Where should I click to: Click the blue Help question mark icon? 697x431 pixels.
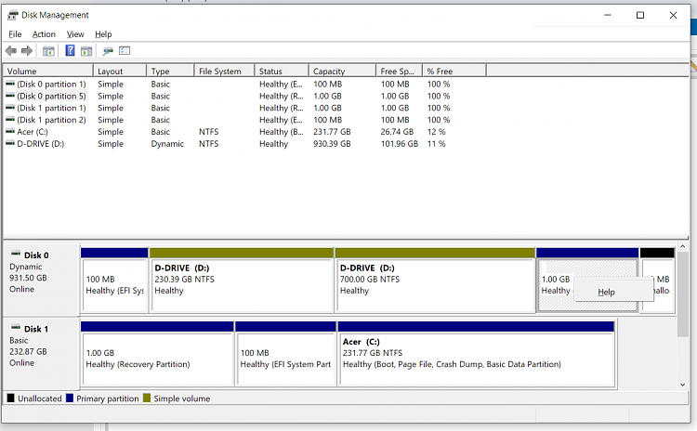pos(70,51)
